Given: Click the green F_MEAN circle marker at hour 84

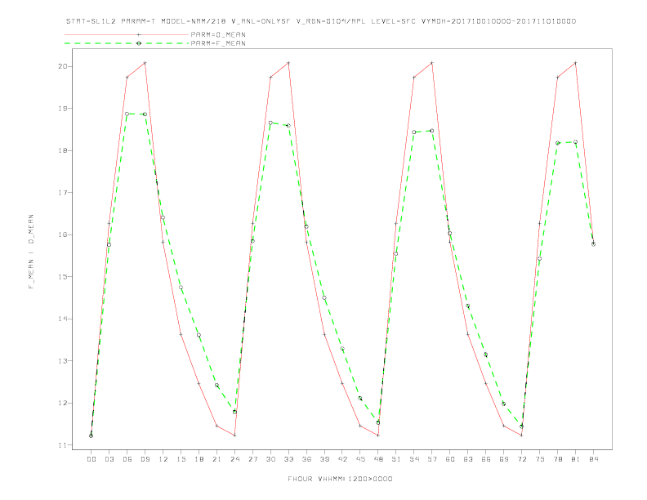Looking at the screenshot, I should coord(593,244).
